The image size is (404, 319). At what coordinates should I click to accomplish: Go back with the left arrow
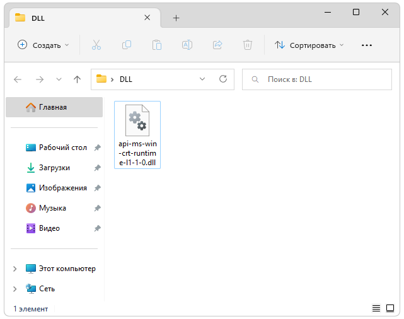point(18,79)
